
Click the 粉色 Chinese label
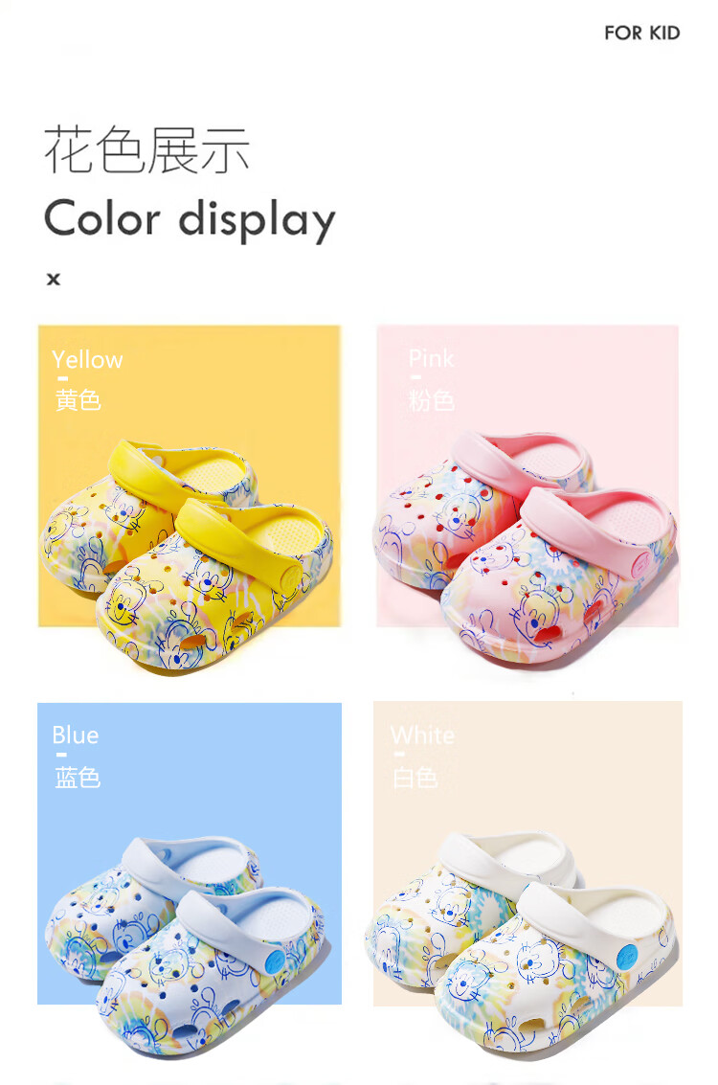[x=432, y=400]
